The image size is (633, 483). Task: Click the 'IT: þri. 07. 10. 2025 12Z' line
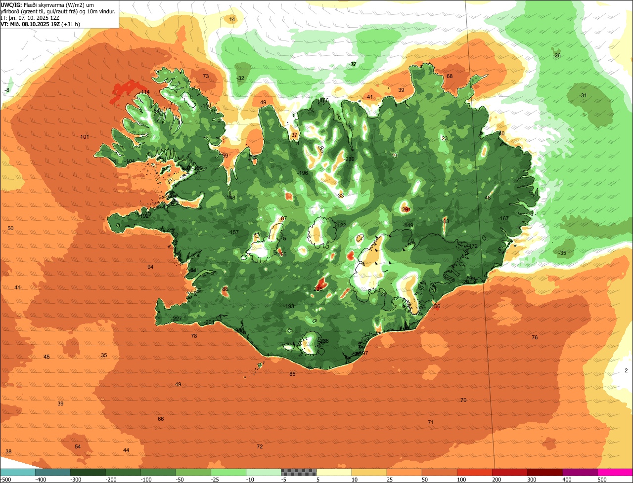tap(30, 17)
